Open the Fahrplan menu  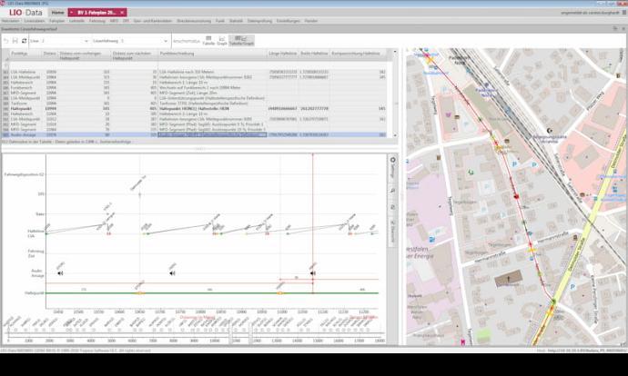coord(56,20)
